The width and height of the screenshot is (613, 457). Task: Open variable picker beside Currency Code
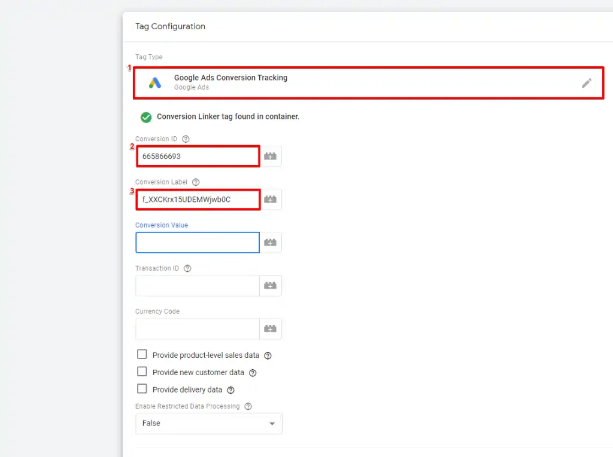[x=270, y=329]
